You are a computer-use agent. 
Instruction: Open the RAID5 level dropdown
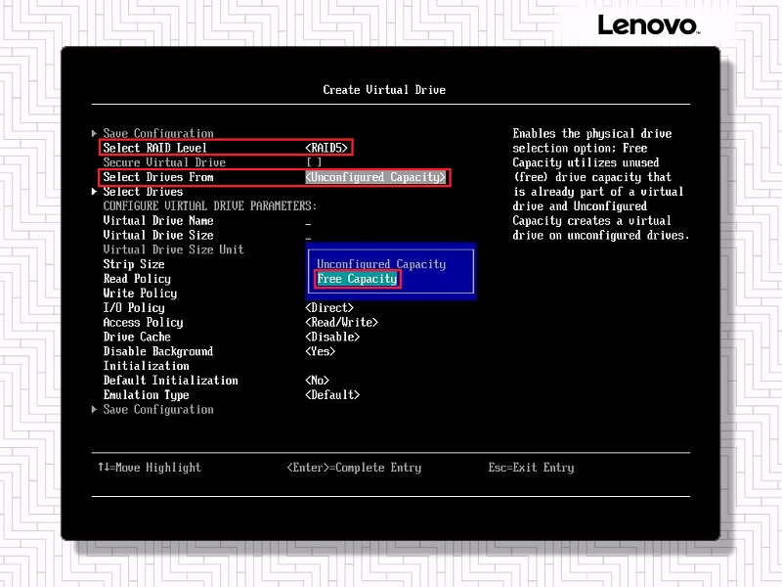click(327, 148)
